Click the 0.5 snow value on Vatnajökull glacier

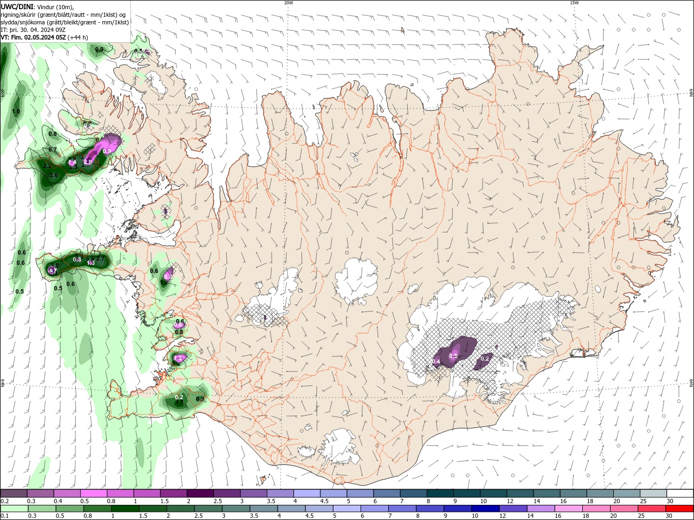pos(454,356)
